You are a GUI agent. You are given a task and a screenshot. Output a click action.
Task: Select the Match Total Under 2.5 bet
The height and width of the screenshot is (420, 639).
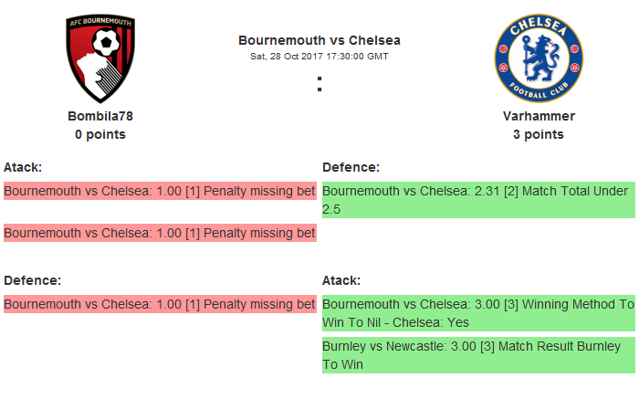point(478,200)
